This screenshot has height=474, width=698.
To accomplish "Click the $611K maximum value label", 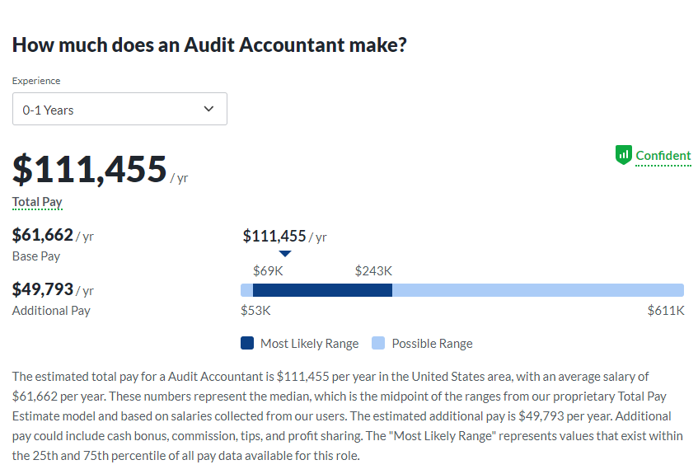I will [666, 311].
